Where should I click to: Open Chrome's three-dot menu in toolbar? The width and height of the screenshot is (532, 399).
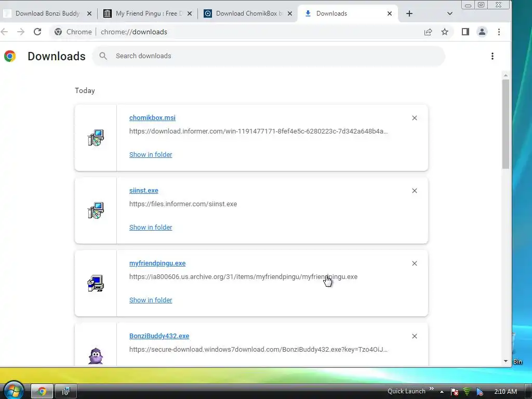(499, 32)
